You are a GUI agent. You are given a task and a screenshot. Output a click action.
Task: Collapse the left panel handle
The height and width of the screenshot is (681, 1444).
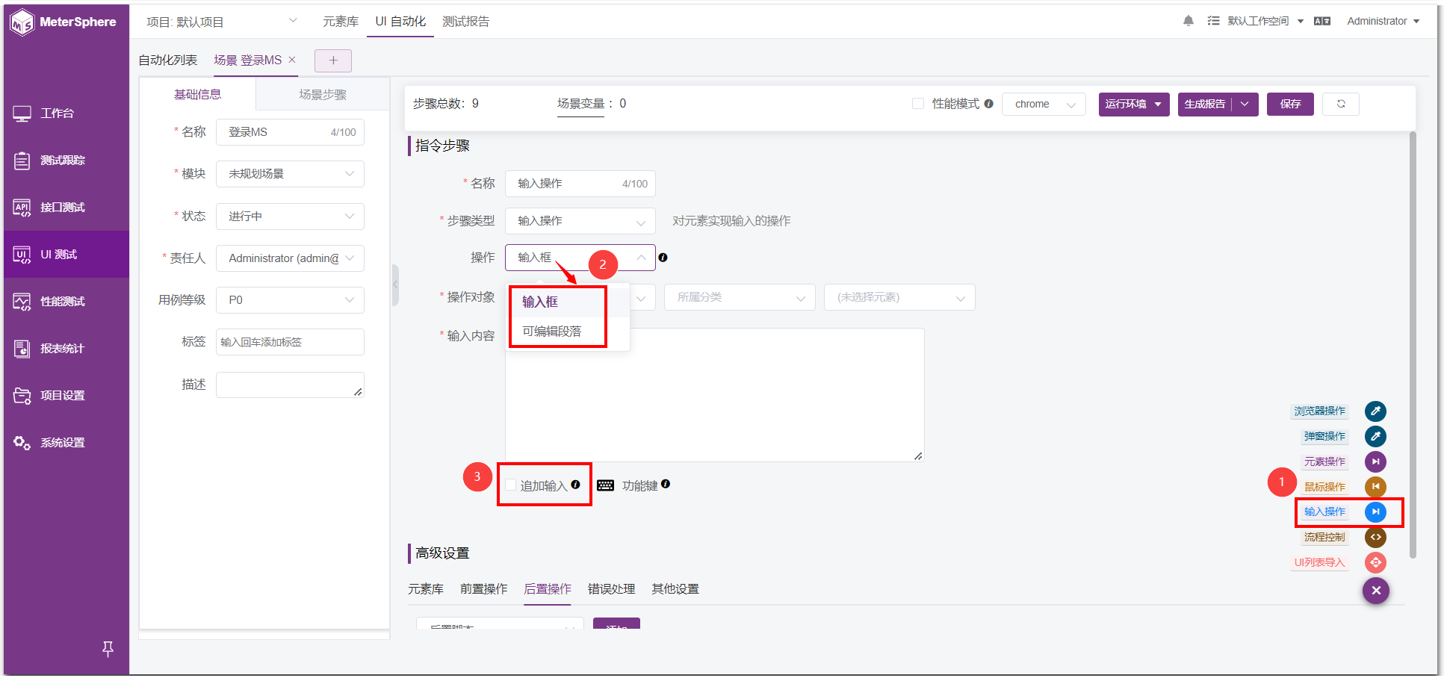(395, 285)
